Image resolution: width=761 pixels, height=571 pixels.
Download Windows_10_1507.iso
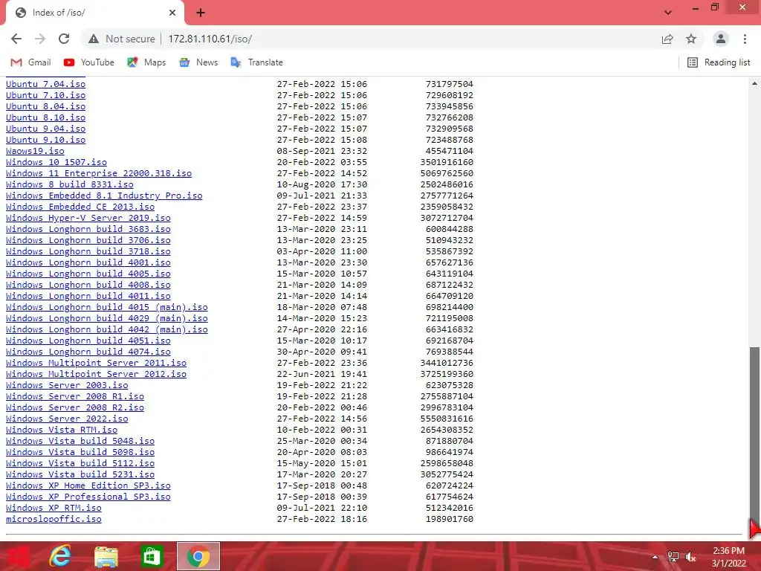tap(56, 162)
